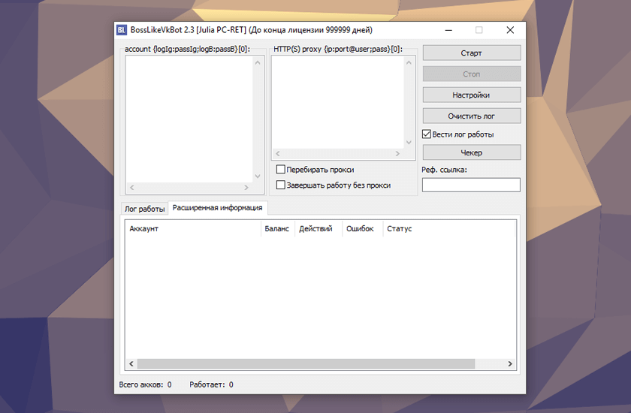
Task: Focus the Реф. ссылка input field
Action: pyautogui.click(x=471, y=185)
